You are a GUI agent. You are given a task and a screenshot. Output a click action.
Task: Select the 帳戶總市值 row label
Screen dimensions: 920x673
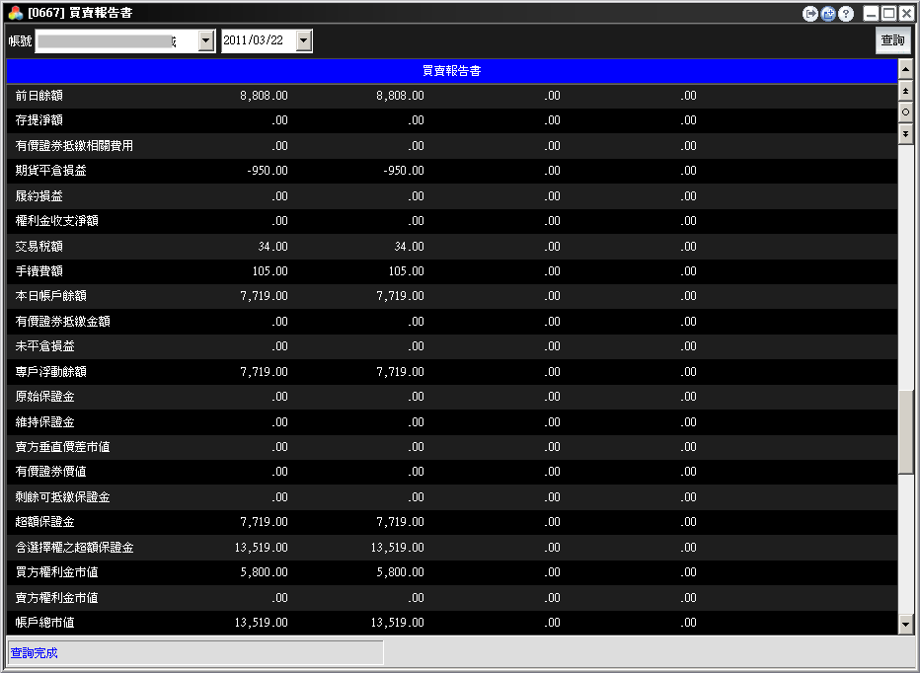pyautogui.click(x=45, y=623)
